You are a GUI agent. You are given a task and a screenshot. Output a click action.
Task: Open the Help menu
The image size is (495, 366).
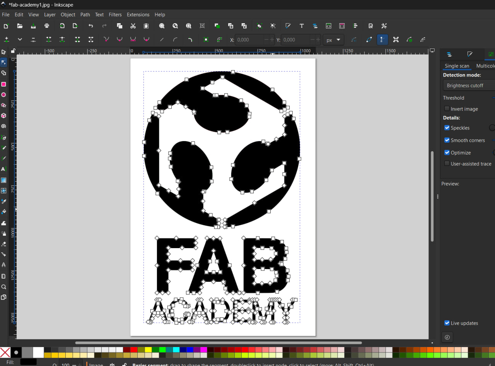(x=160, y=15)
